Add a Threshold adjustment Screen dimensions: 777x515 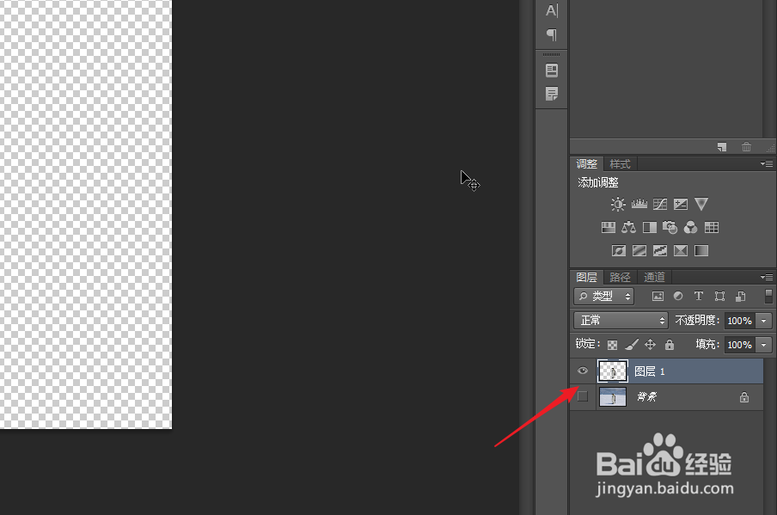[x=660, y=251]
